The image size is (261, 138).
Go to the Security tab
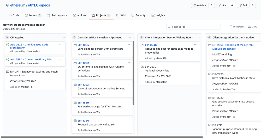click(x=139, y=15)
